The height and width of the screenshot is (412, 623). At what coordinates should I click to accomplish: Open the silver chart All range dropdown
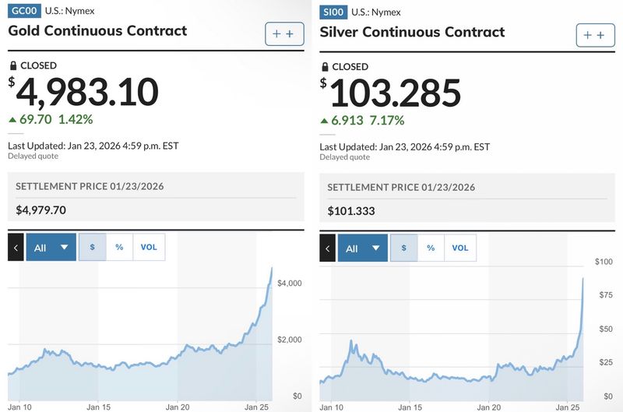point(362,248)
